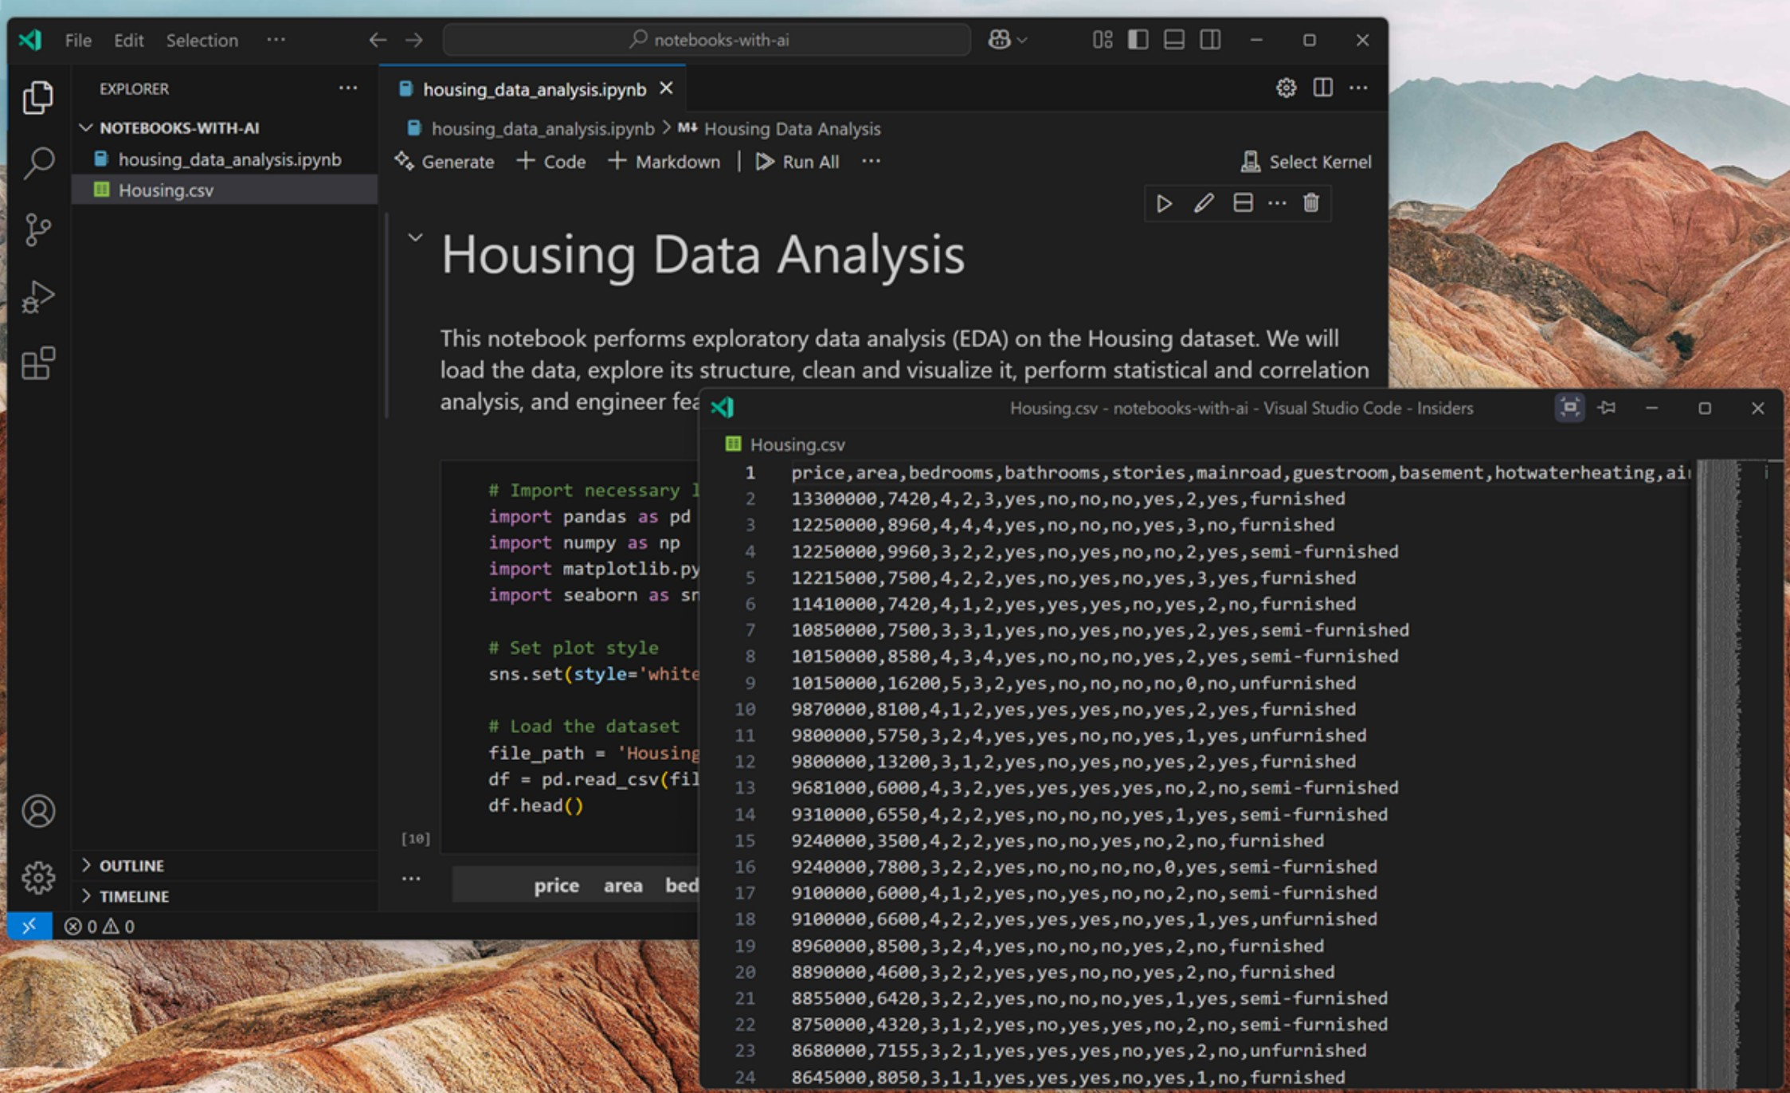Split the editor to the right
1790x1093 pixels.
[1322, 88]
